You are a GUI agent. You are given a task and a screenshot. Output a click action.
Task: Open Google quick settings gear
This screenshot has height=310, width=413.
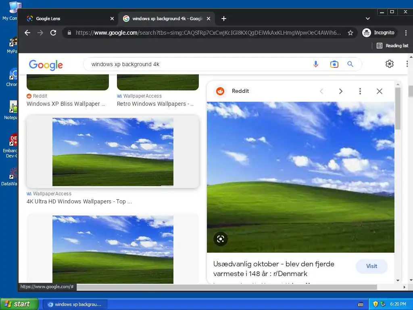pos(389,64)
